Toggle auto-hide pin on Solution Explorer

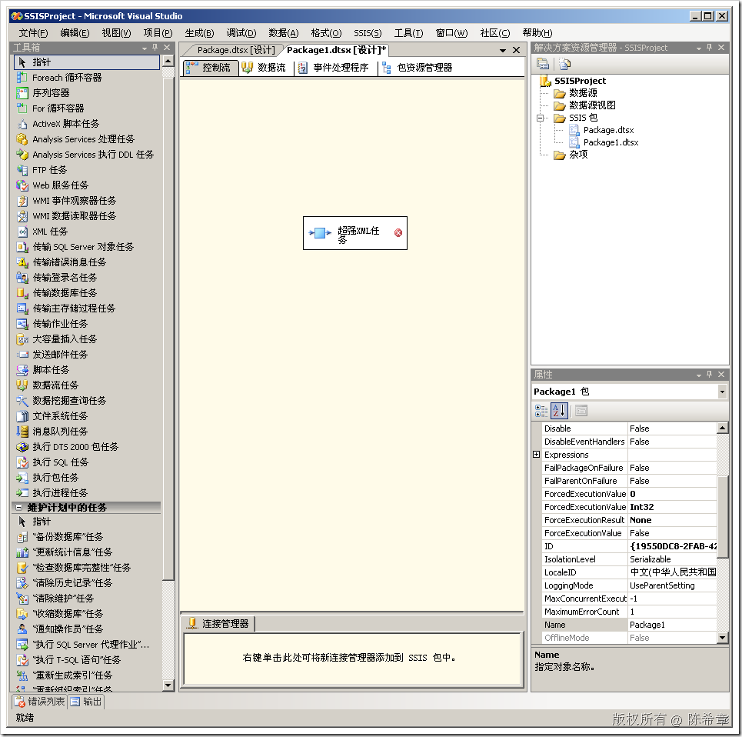pyautogui.click(x=709, y=48)
